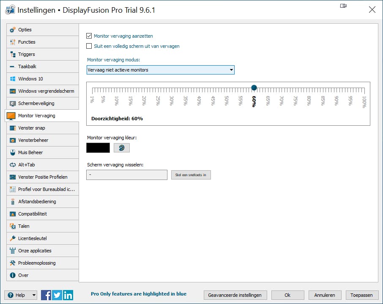Open the Talen language icon

[x=12, y=226]
